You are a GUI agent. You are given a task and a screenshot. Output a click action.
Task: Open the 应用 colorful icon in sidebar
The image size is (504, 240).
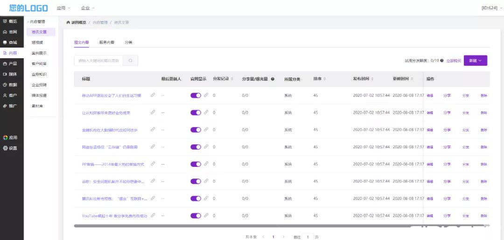(x=5, y=137)
